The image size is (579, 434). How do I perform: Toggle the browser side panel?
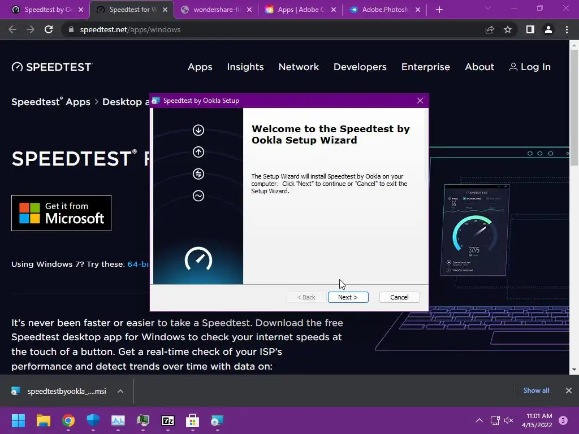[530, 29]
